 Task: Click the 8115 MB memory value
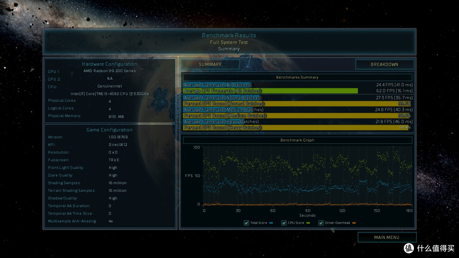pos(116,117)
